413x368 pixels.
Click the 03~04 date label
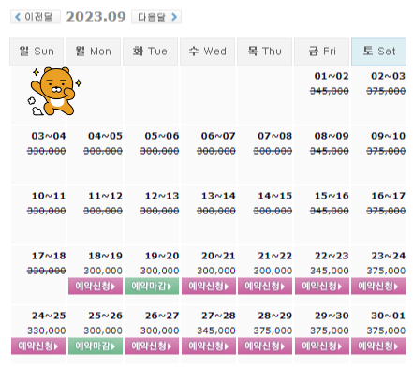tap(49, 136)
